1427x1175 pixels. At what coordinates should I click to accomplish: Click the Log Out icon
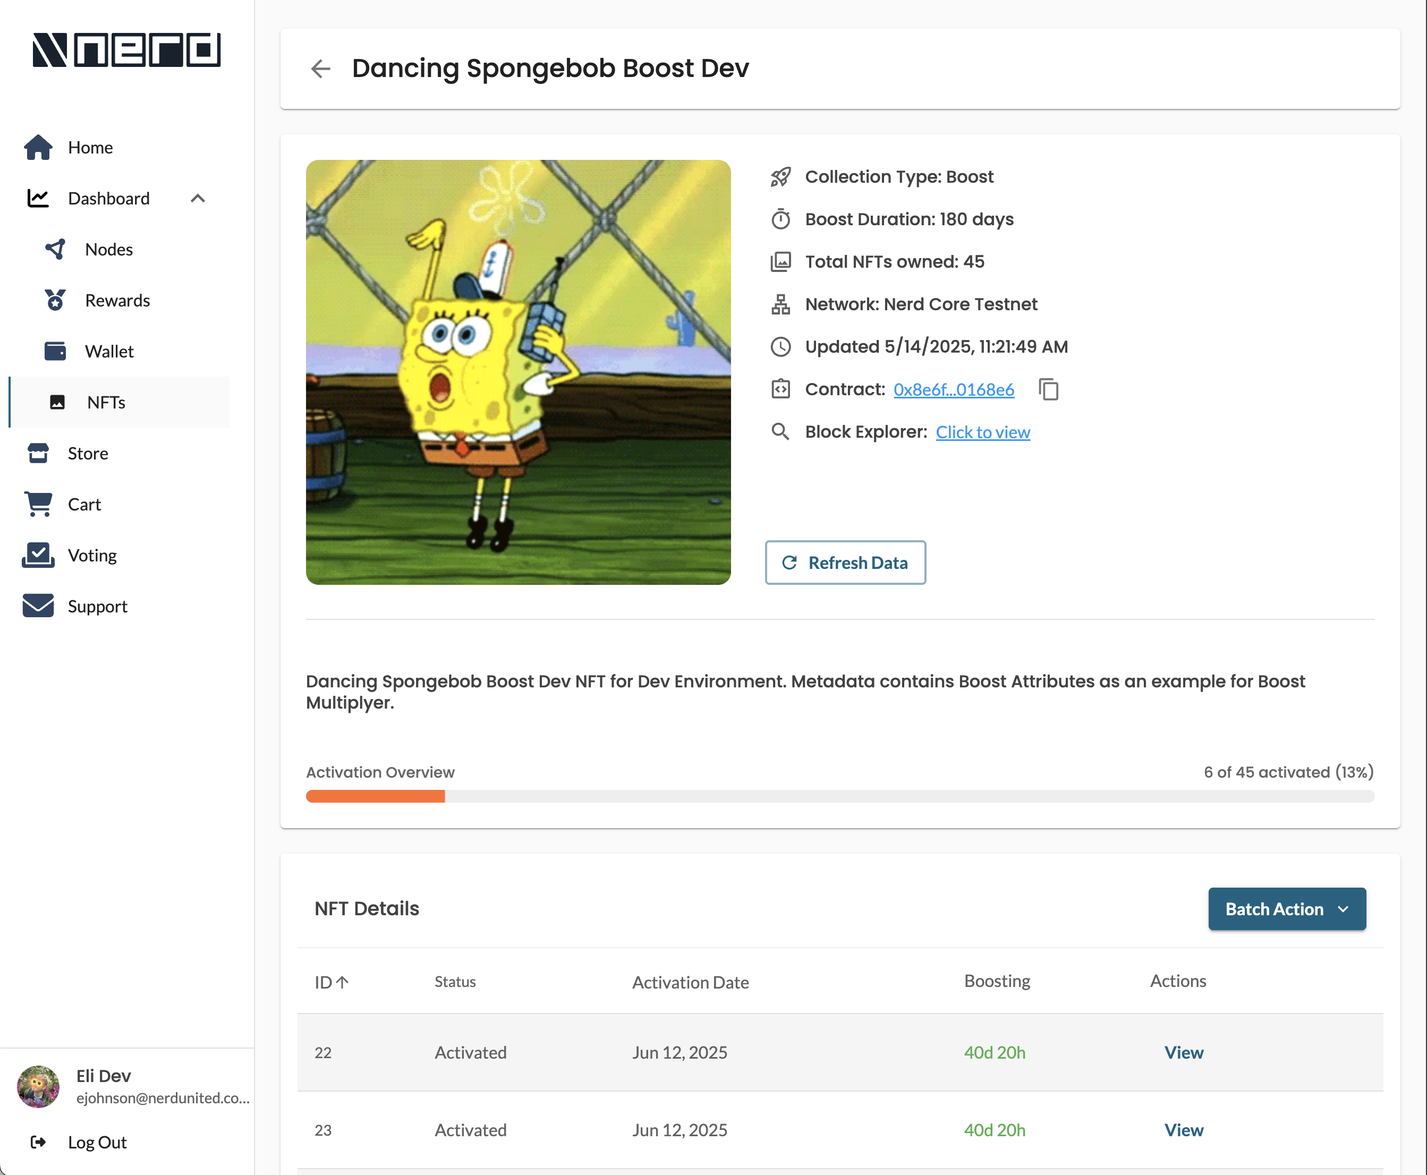pyautogui.click(x=39, y=1143)
